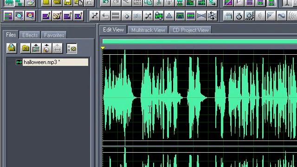297x167 pixels.
Task: Click the Close File folder-with-X icon
Action: pos(26,48)
